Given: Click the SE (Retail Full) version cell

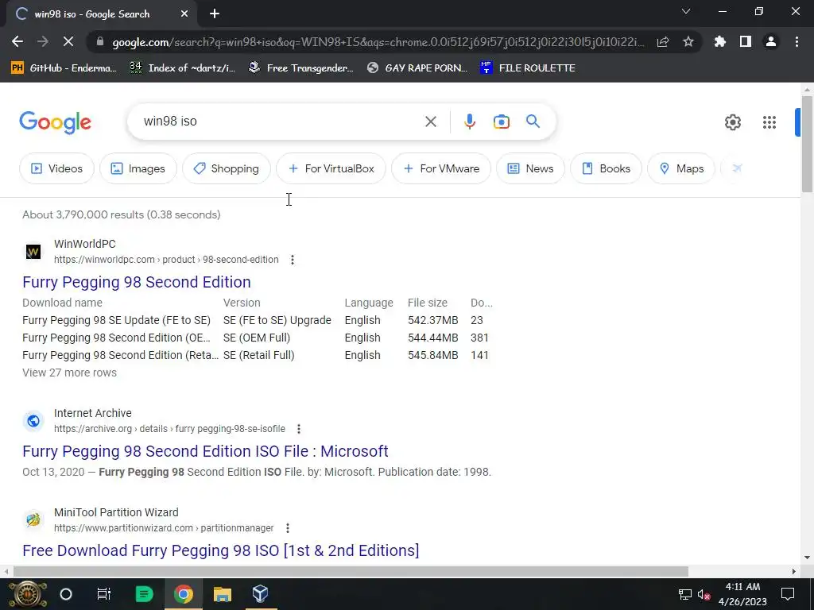Looking at the screenshot, I should click(x=258, y=355).
